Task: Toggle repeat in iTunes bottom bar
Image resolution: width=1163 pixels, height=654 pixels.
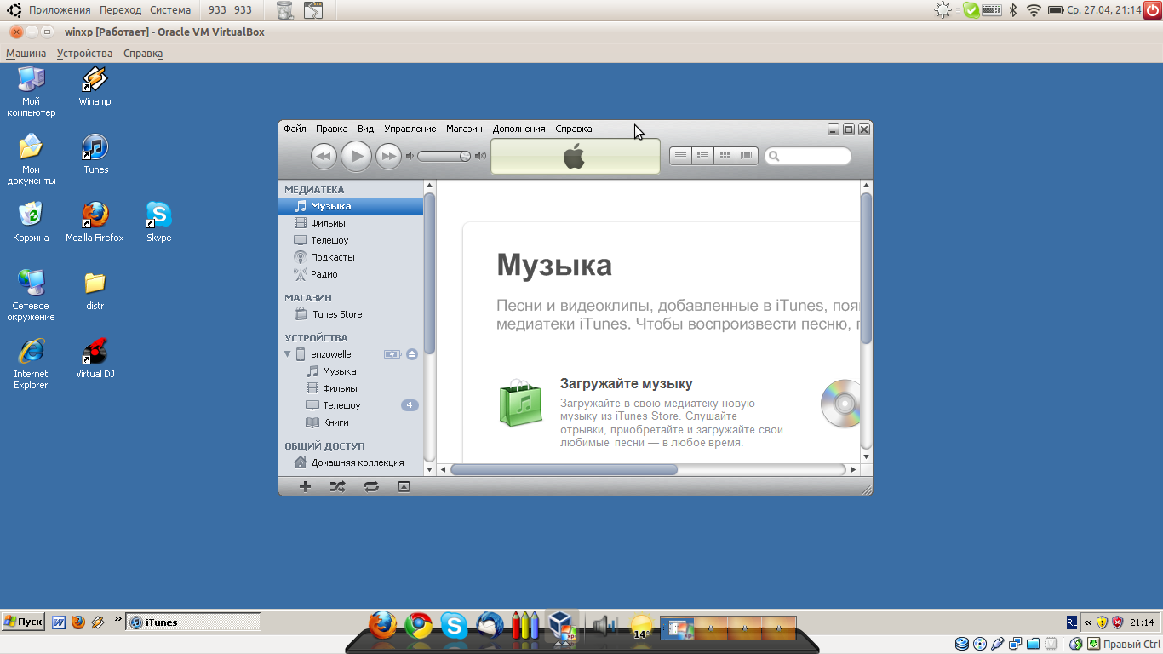Action: click(371, 486)
